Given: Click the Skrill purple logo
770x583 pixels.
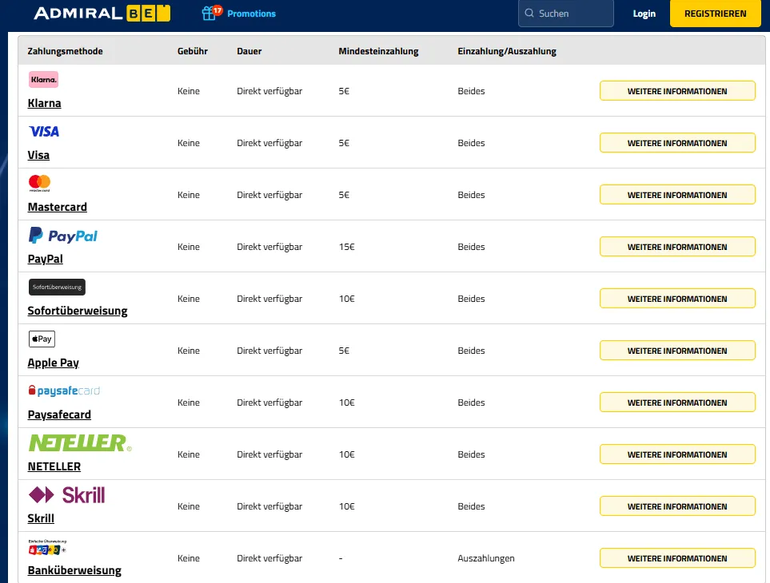Looking at the screenshot, I should point(67,494).
